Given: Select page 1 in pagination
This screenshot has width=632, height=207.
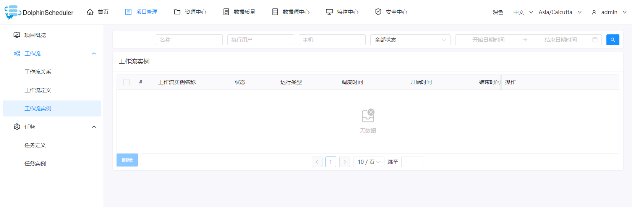Looking at the screenshot, I should pyautogui.click(x=331, y=162).
